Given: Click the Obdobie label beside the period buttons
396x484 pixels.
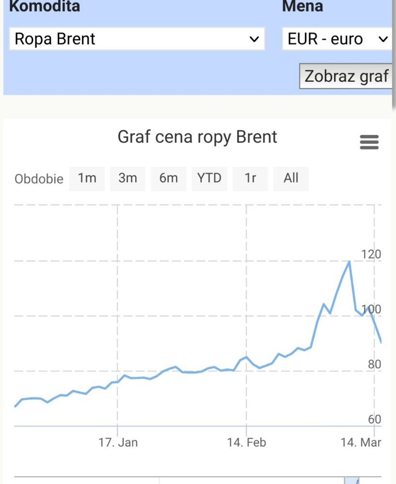Looking at the screenshot, I should [x=39, y=179].
